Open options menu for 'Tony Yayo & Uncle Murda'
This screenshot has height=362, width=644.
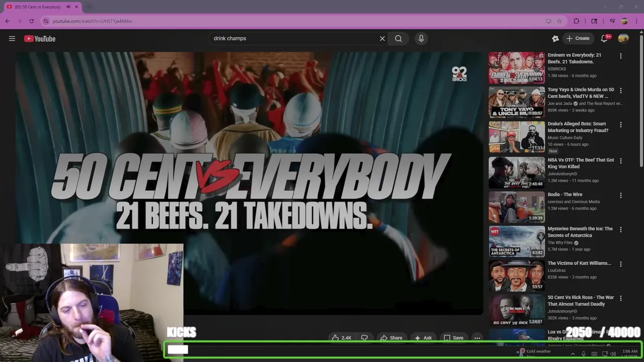(621, 90)
